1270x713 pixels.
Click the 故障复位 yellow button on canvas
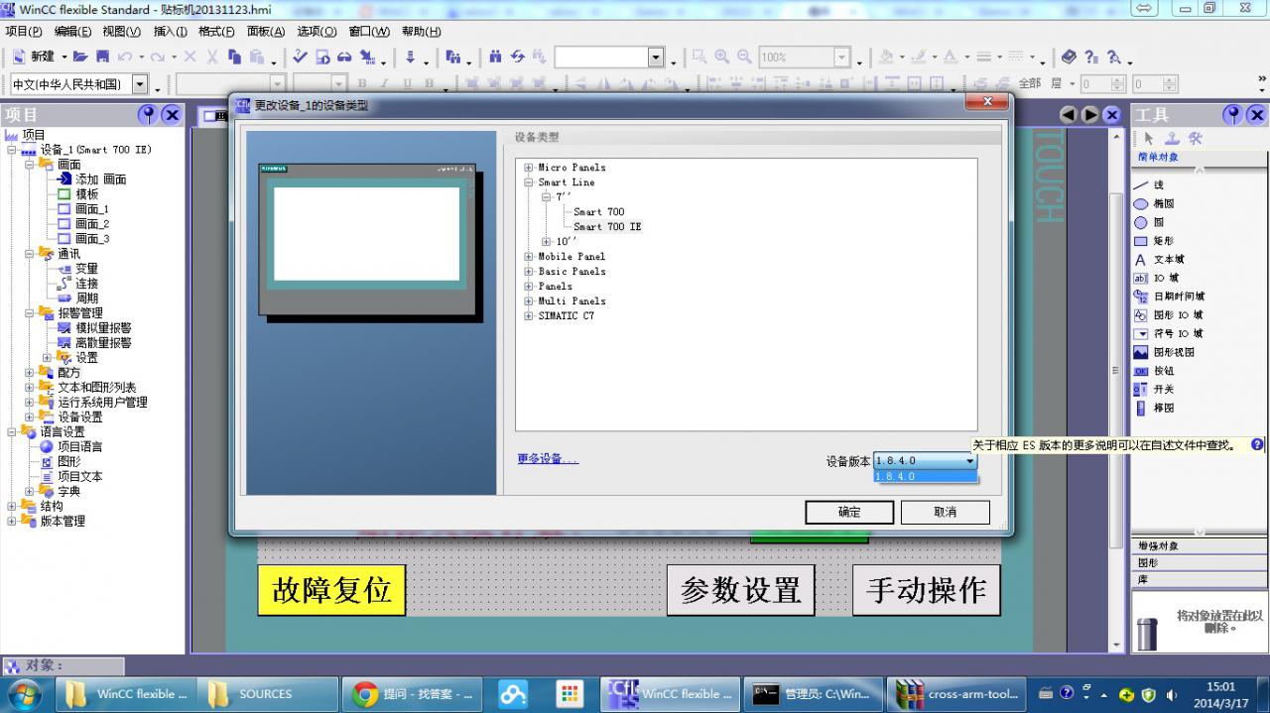[331, 590]
